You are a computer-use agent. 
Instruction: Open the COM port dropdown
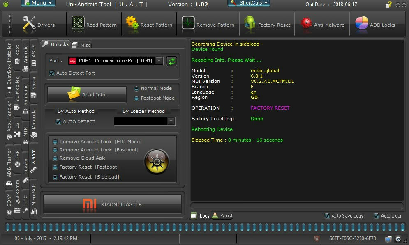point(159,61)
